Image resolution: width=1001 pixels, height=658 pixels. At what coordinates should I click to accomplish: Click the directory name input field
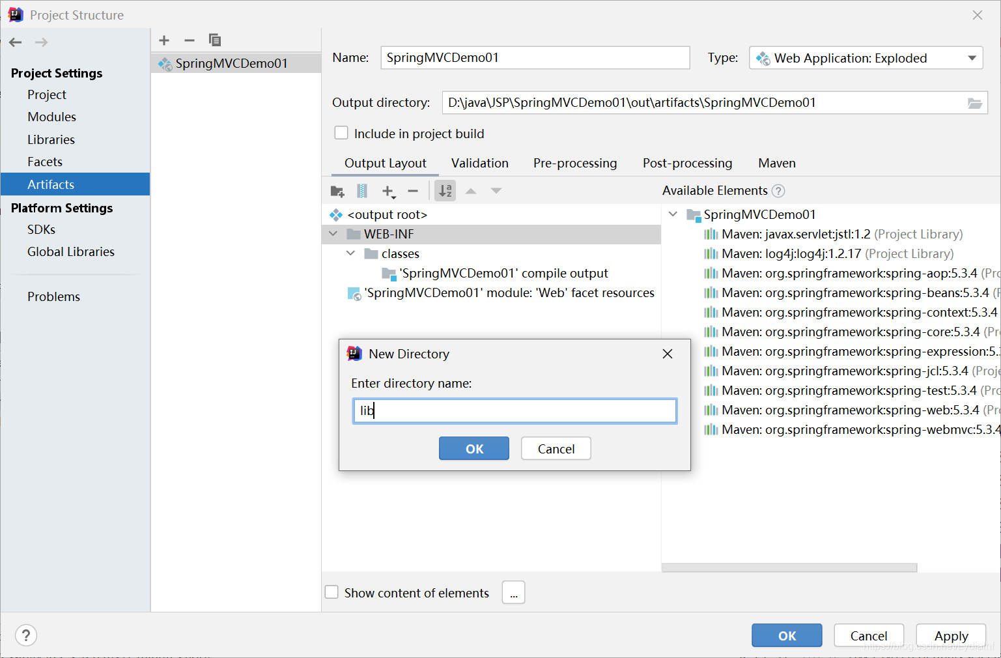point(515,410)
